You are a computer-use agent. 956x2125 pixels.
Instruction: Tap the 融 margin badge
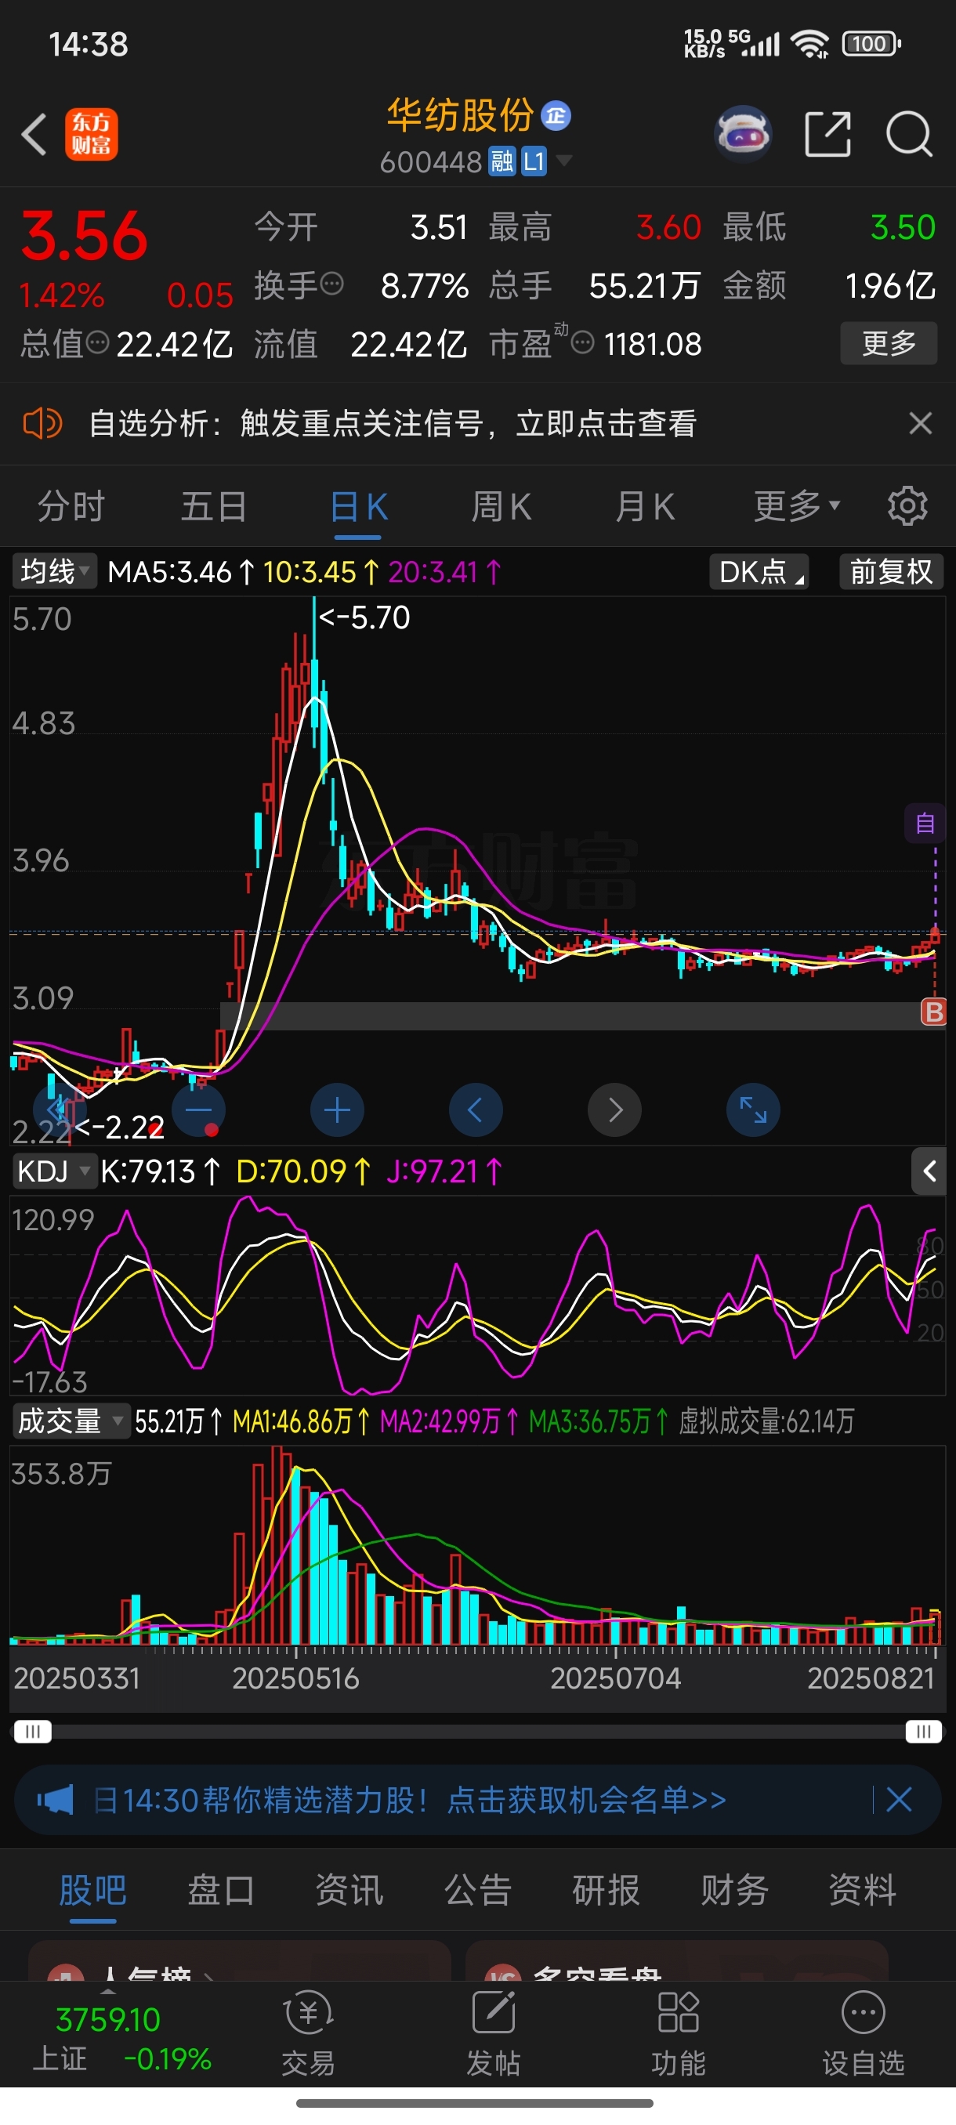pos(502,161)
